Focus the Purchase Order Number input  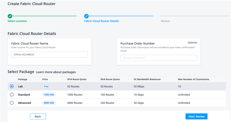159,58
